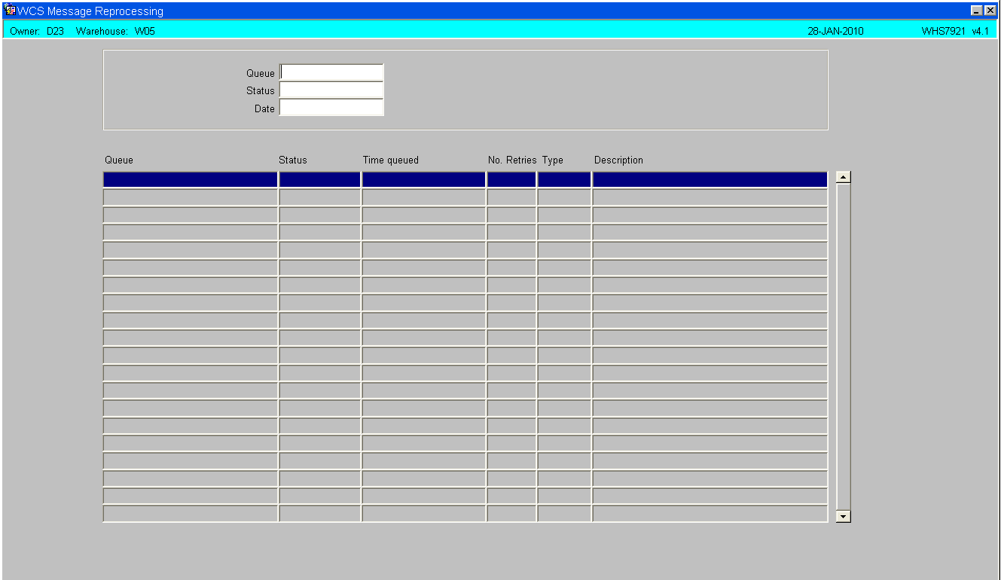Click the vertical scrollbar track

pyautogui.click(x=844, y=346)
